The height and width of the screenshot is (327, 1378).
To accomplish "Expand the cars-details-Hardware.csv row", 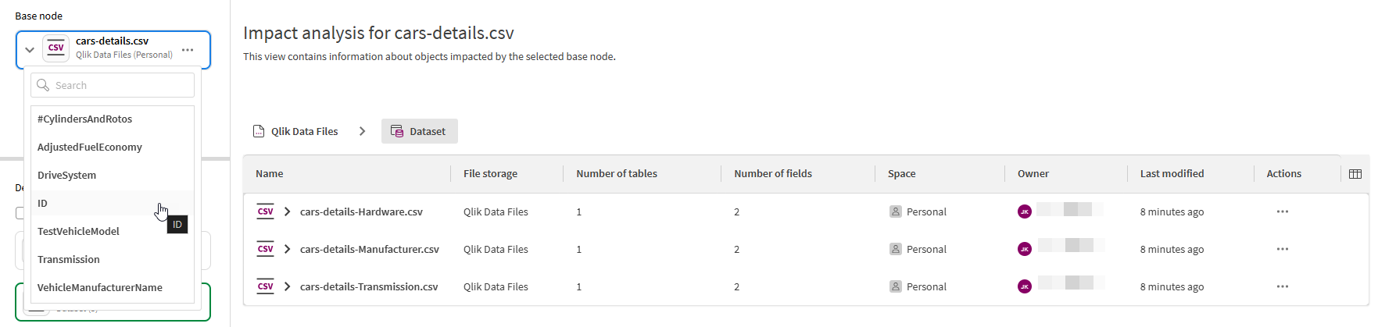I will point(288,211).
